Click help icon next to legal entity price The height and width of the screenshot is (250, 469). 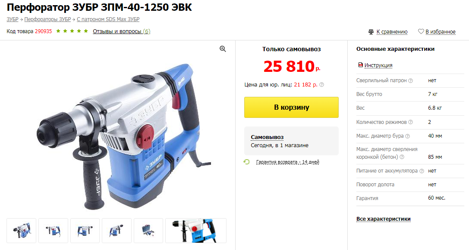point(321,85)
